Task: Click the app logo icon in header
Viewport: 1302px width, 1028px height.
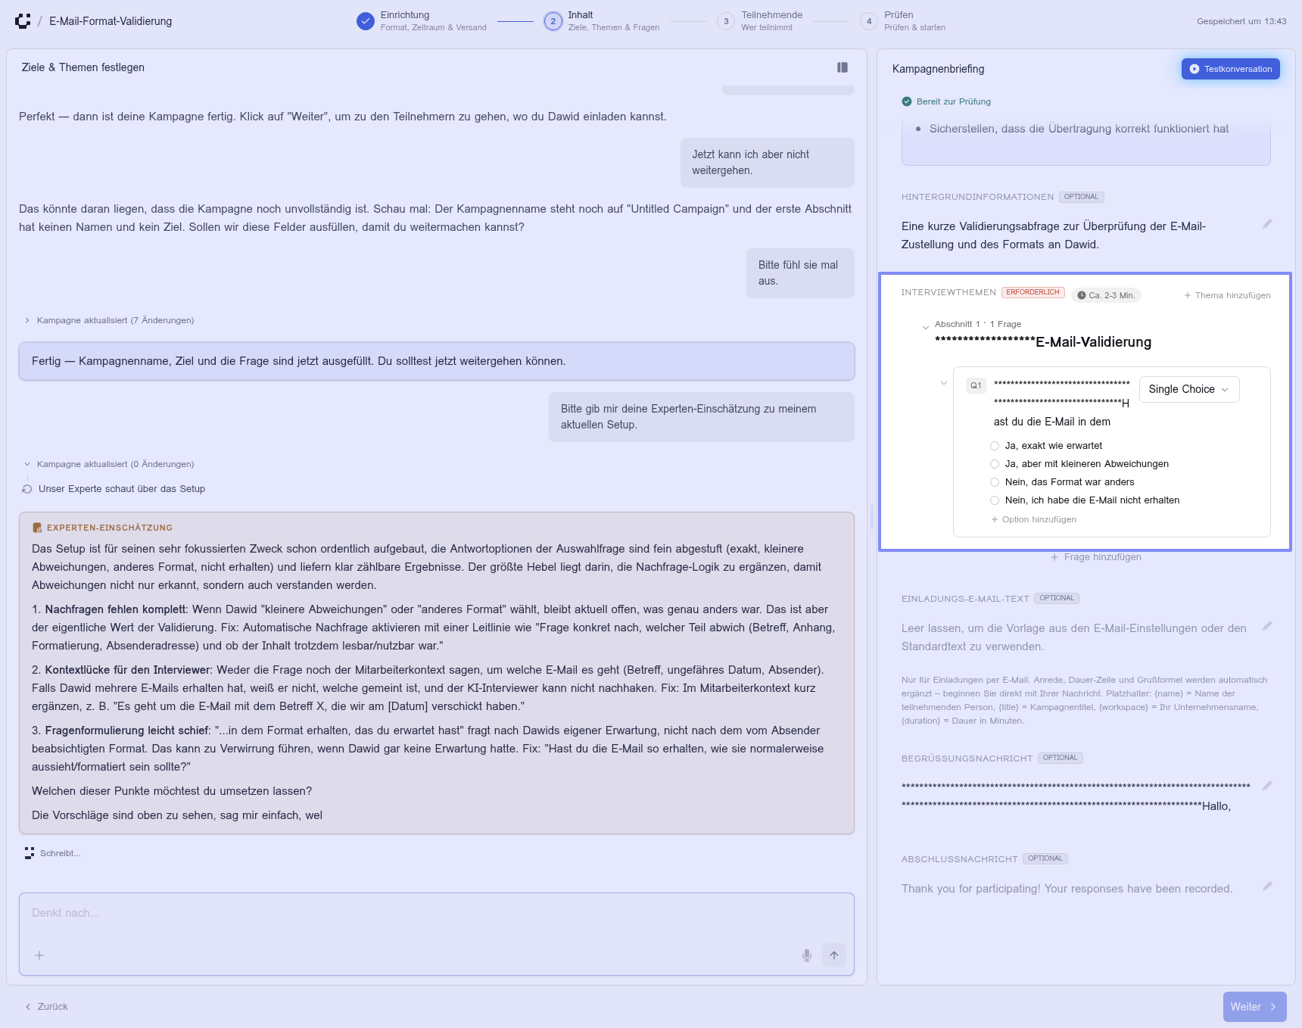Action: click(23, 21)
